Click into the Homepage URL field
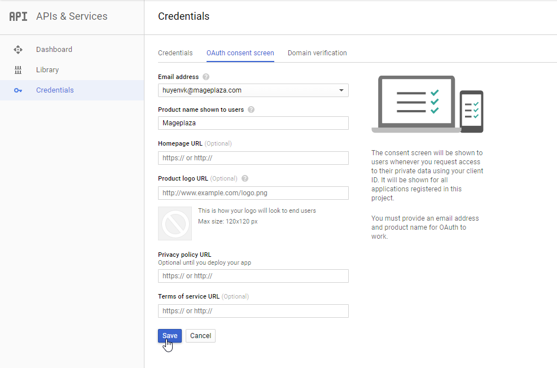Viewport: 557px width, 368px height. tap(253, 158)
